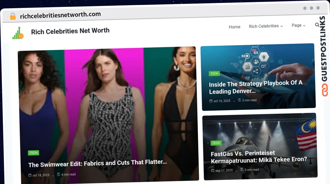330x184 pixels.
Task: Open article FastGas Vs. Perinteiset Kermapatruunat
Action: (x=259, y=157)
